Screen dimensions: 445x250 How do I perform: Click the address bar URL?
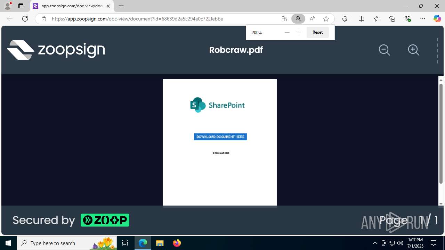137,19
